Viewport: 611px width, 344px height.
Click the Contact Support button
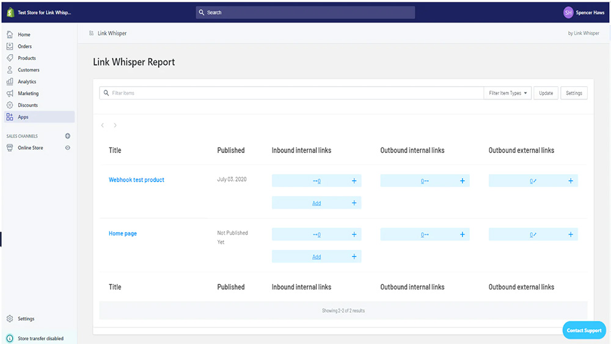point(584,331)
